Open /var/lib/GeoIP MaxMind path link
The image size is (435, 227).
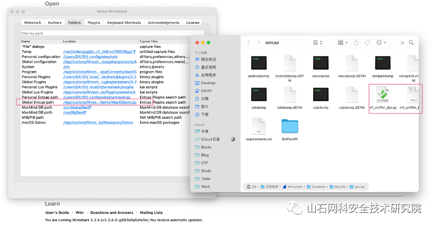pyautogui.click(x=75, y=112)
